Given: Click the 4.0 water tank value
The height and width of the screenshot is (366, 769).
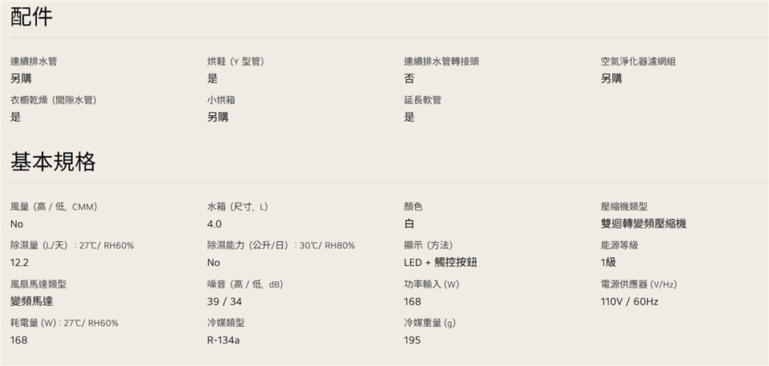Looking at the screenshot, I should pos(214,223).
